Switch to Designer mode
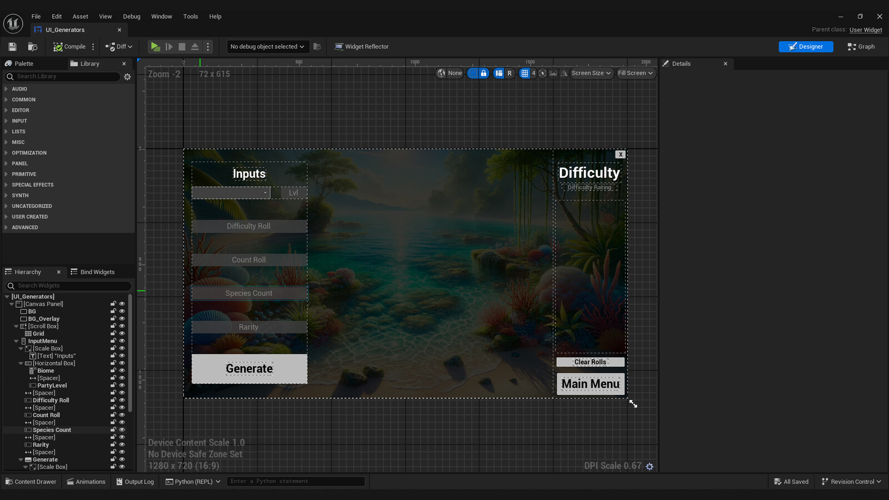The image size is (889, 500). tap(806, 47)
